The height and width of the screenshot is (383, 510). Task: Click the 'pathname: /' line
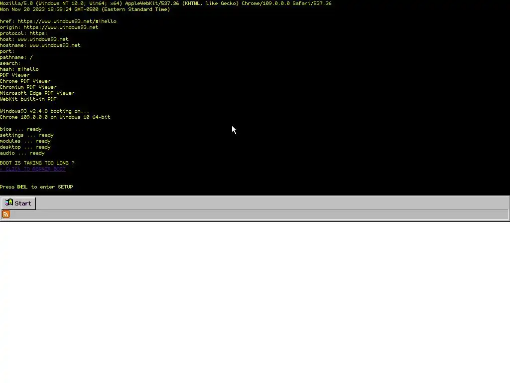click(16, 57)
